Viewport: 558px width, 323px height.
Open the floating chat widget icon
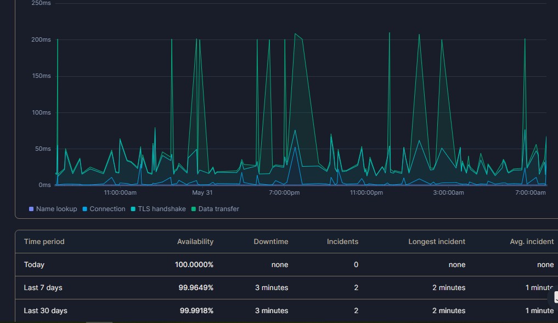554,297
